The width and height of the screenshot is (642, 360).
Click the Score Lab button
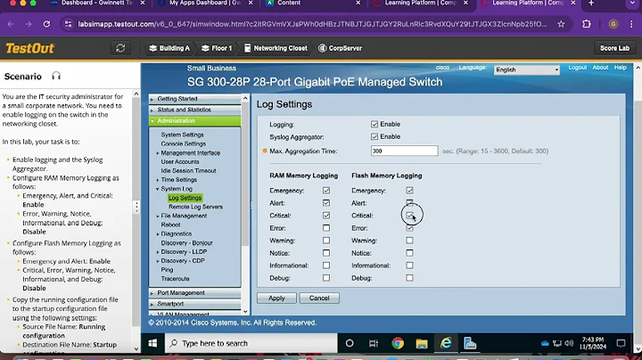(x=614, y=48)
